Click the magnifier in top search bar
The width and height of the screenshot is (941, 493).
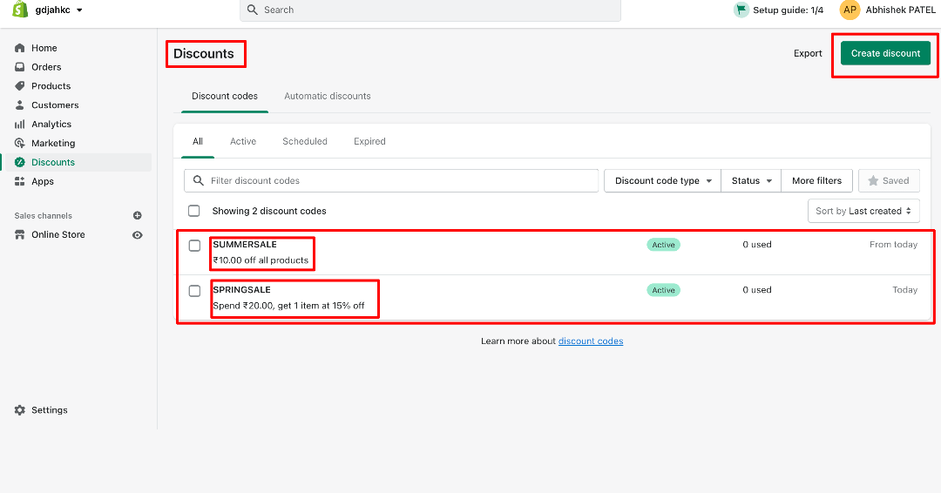pos(253,10)
